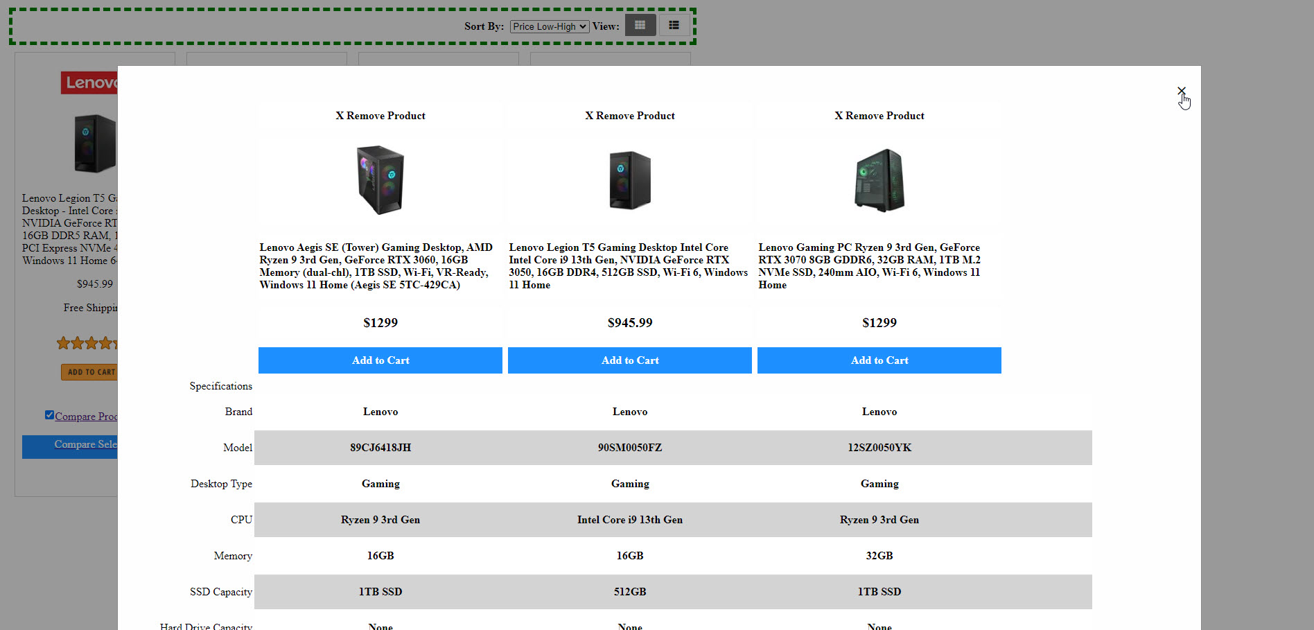The image size is (1314, 630).
Task: Close the product comparison popup
Action: pyautogui.click(x=1181, y=91)
